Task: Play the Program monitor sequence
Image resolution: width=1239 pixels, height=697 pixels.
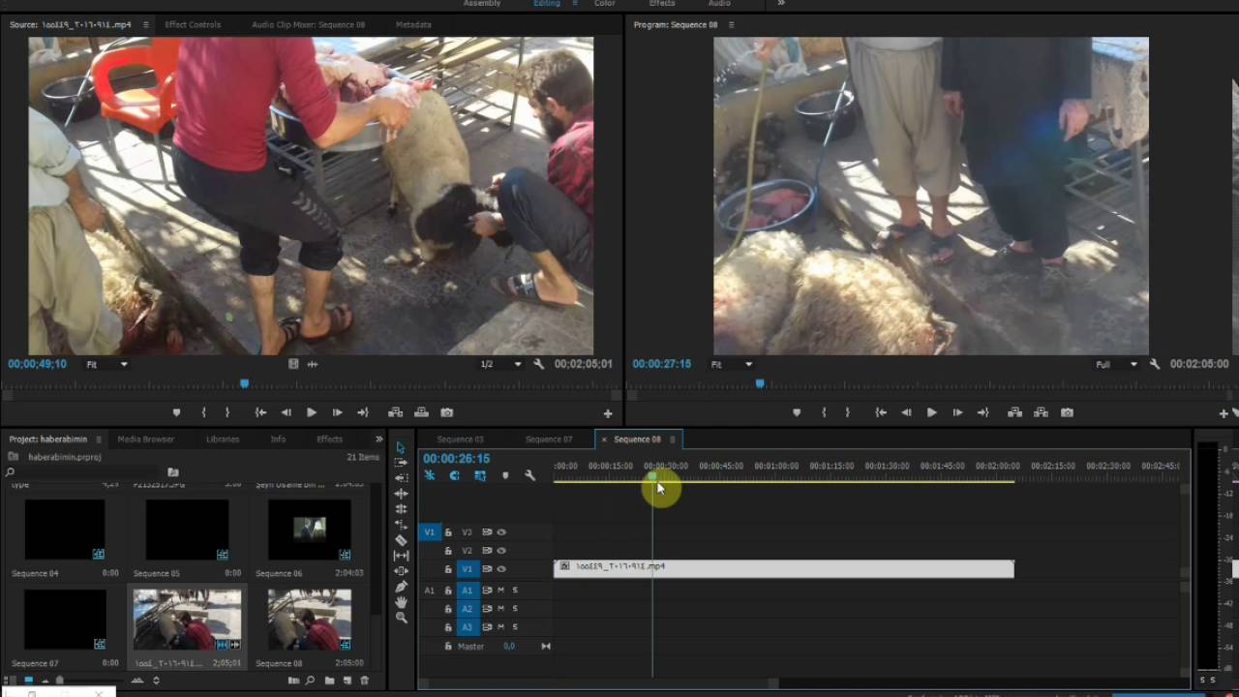Action: 931,412
